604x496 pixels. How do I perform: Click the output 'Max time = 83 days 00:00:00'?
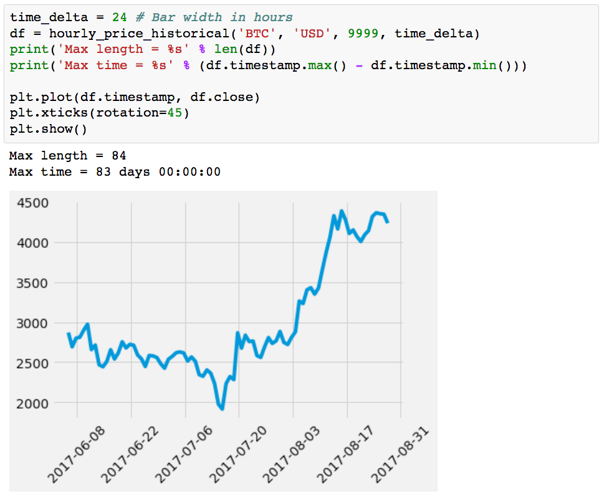115,172
